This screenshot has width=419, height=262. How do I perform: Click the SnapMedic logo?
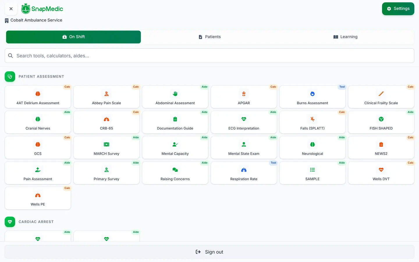(42, 9)
